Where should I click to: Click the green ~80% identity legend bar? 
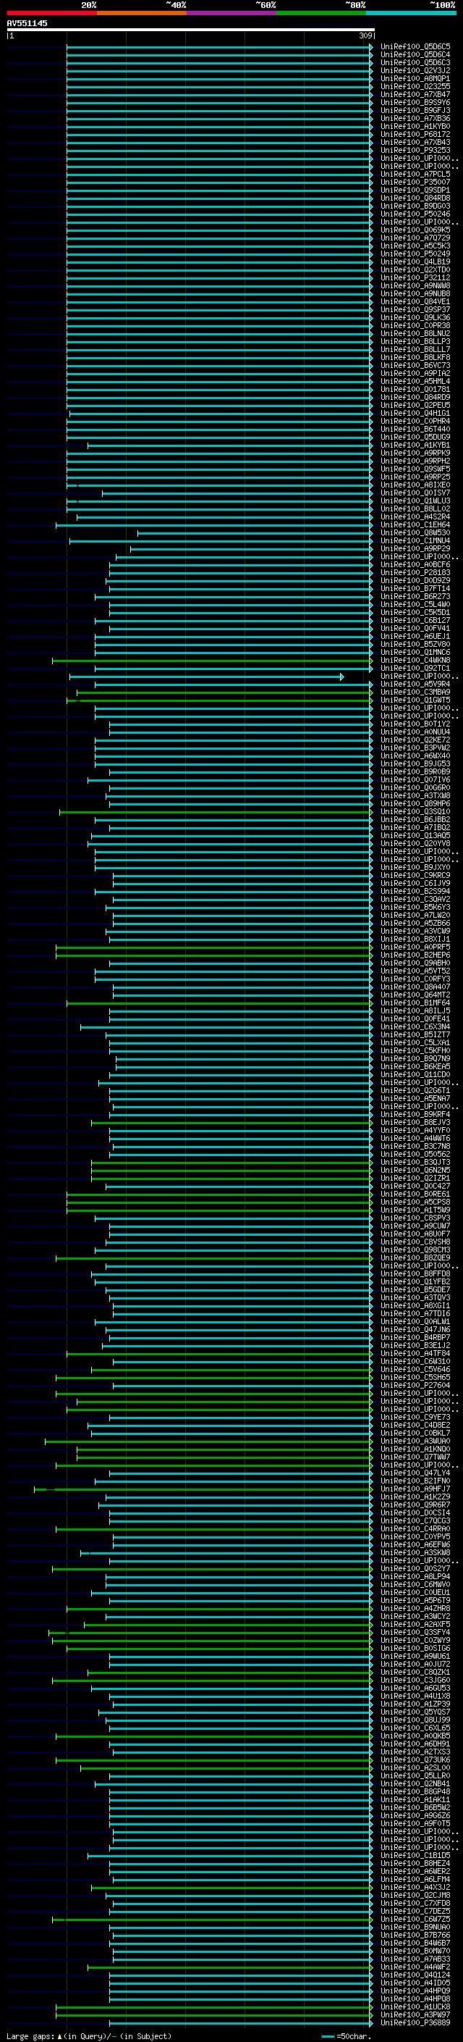click(x=320, y=13)
